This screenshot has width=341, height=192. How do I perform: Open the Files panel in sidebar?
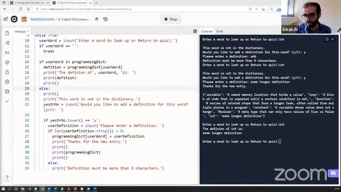(7, 33)
